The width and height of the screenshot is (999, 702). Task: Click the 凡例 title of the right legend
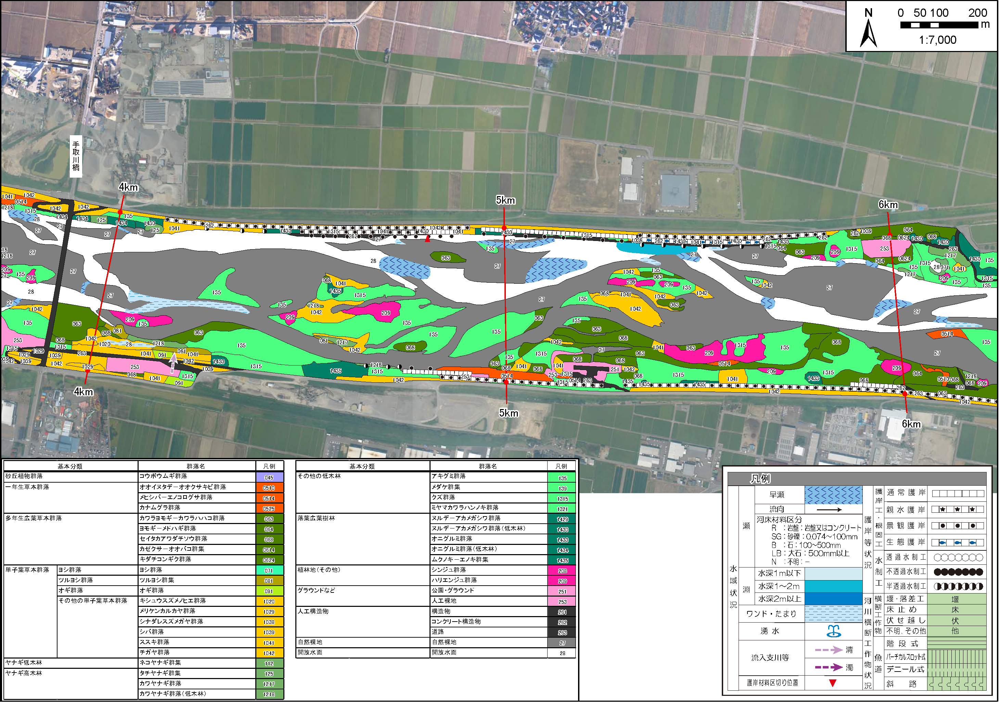[x=760, y=479]
